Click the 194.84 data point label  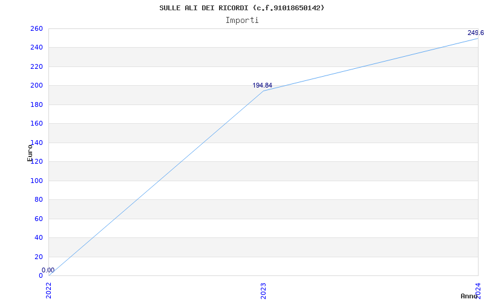coord(263,85)
